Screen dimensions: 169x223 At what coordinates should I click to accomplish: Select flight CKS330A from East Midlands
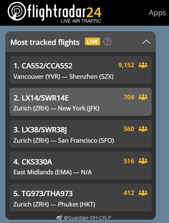80,166
